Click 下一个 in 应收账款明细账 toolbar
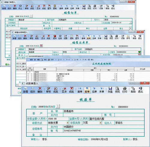Image resolution: width=150 pixels, height=147 pixels. point(67,60)
